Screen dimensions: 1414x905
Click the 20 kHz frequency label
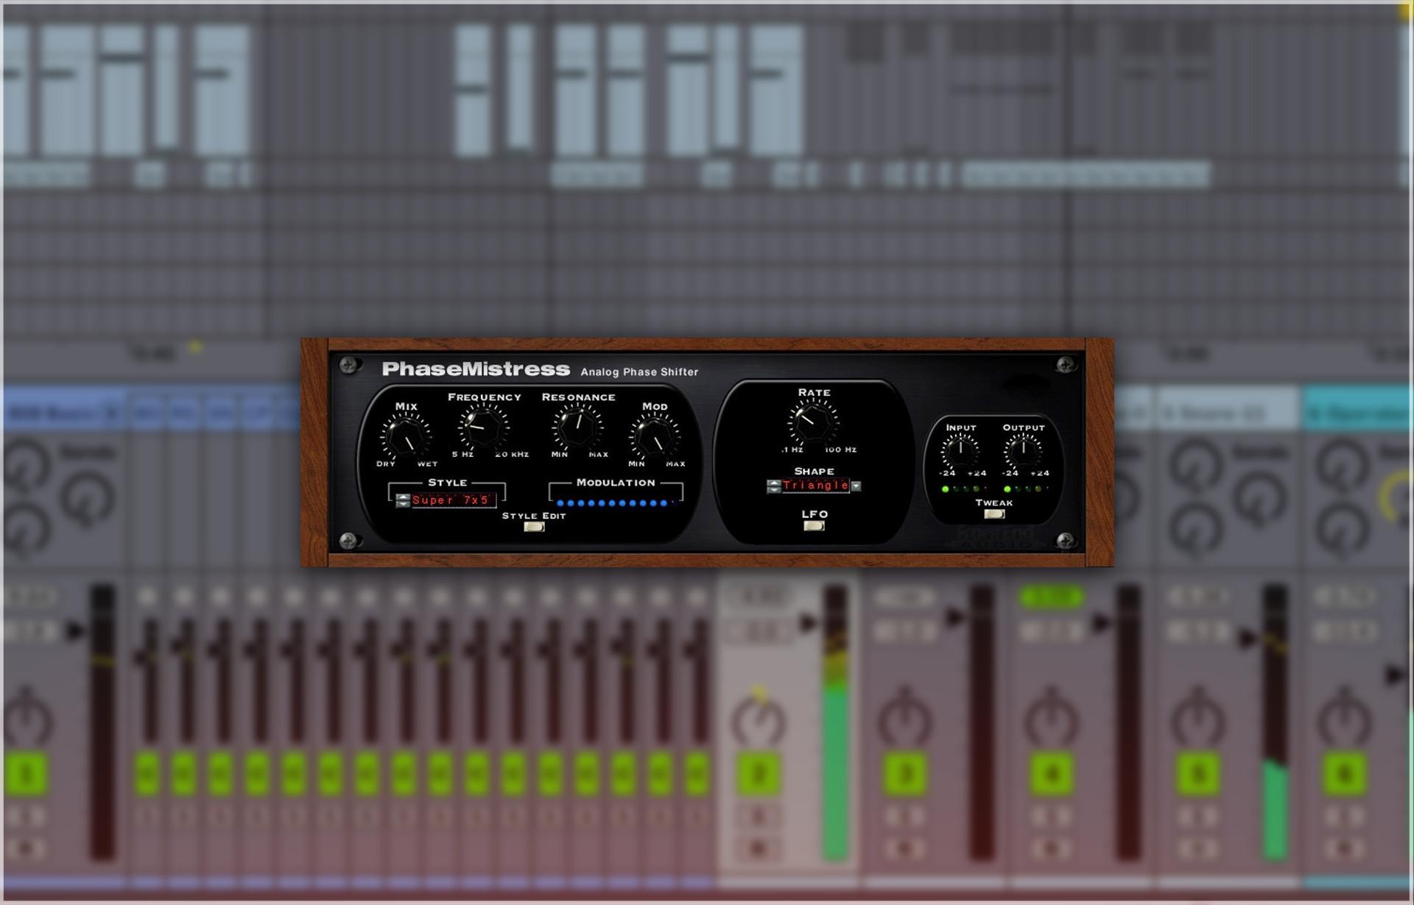512,454
